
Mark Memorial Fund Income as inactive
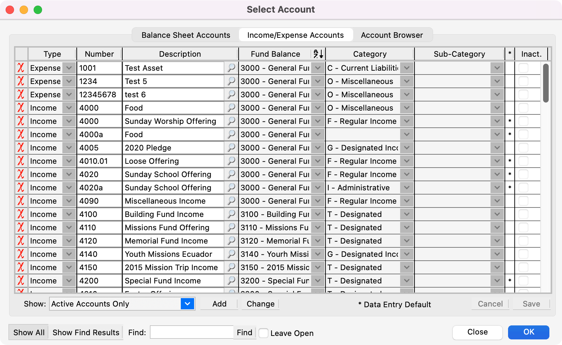pyautogui.click(x=523, y=241)
